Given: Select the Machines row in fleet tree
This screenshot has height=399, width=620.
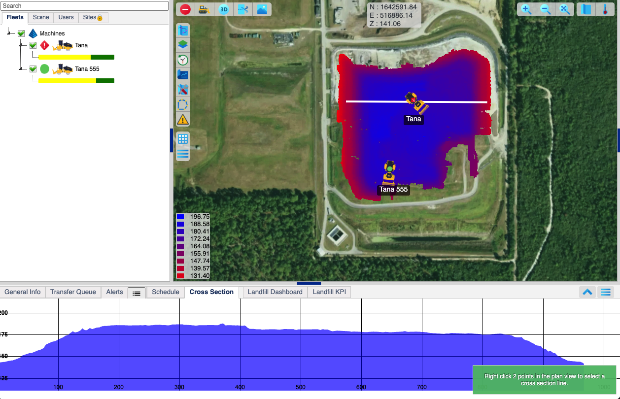Looking at the screenshot, I should [52, 33].
